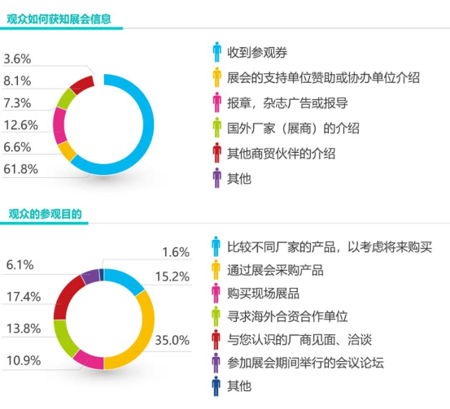This screenshot has width=450, height=409.
Task: Click the pink person icon beside 报章，杂志广告或报导
Action: click(x=217, y=102)
